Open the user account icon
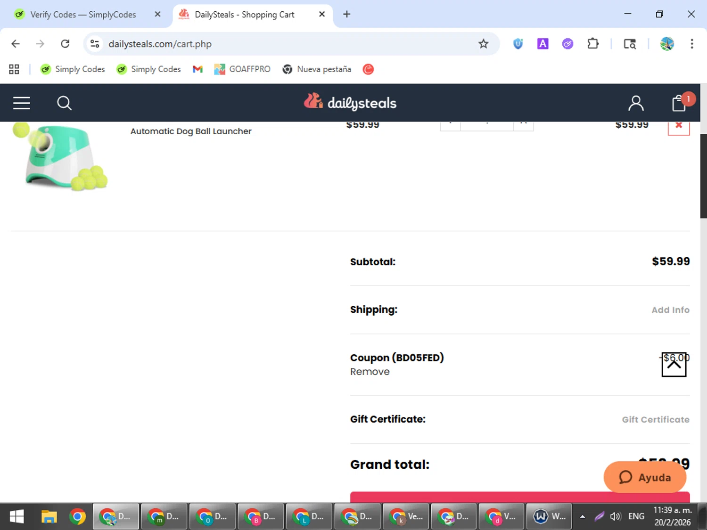Image resolution: width=707 pixels, height=530 pixels. pyautogui.click(x=636, y=103)
